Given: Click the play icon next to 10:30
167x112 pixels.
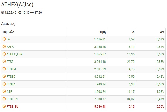Looking at the screenshot, I should coord(20,12).
